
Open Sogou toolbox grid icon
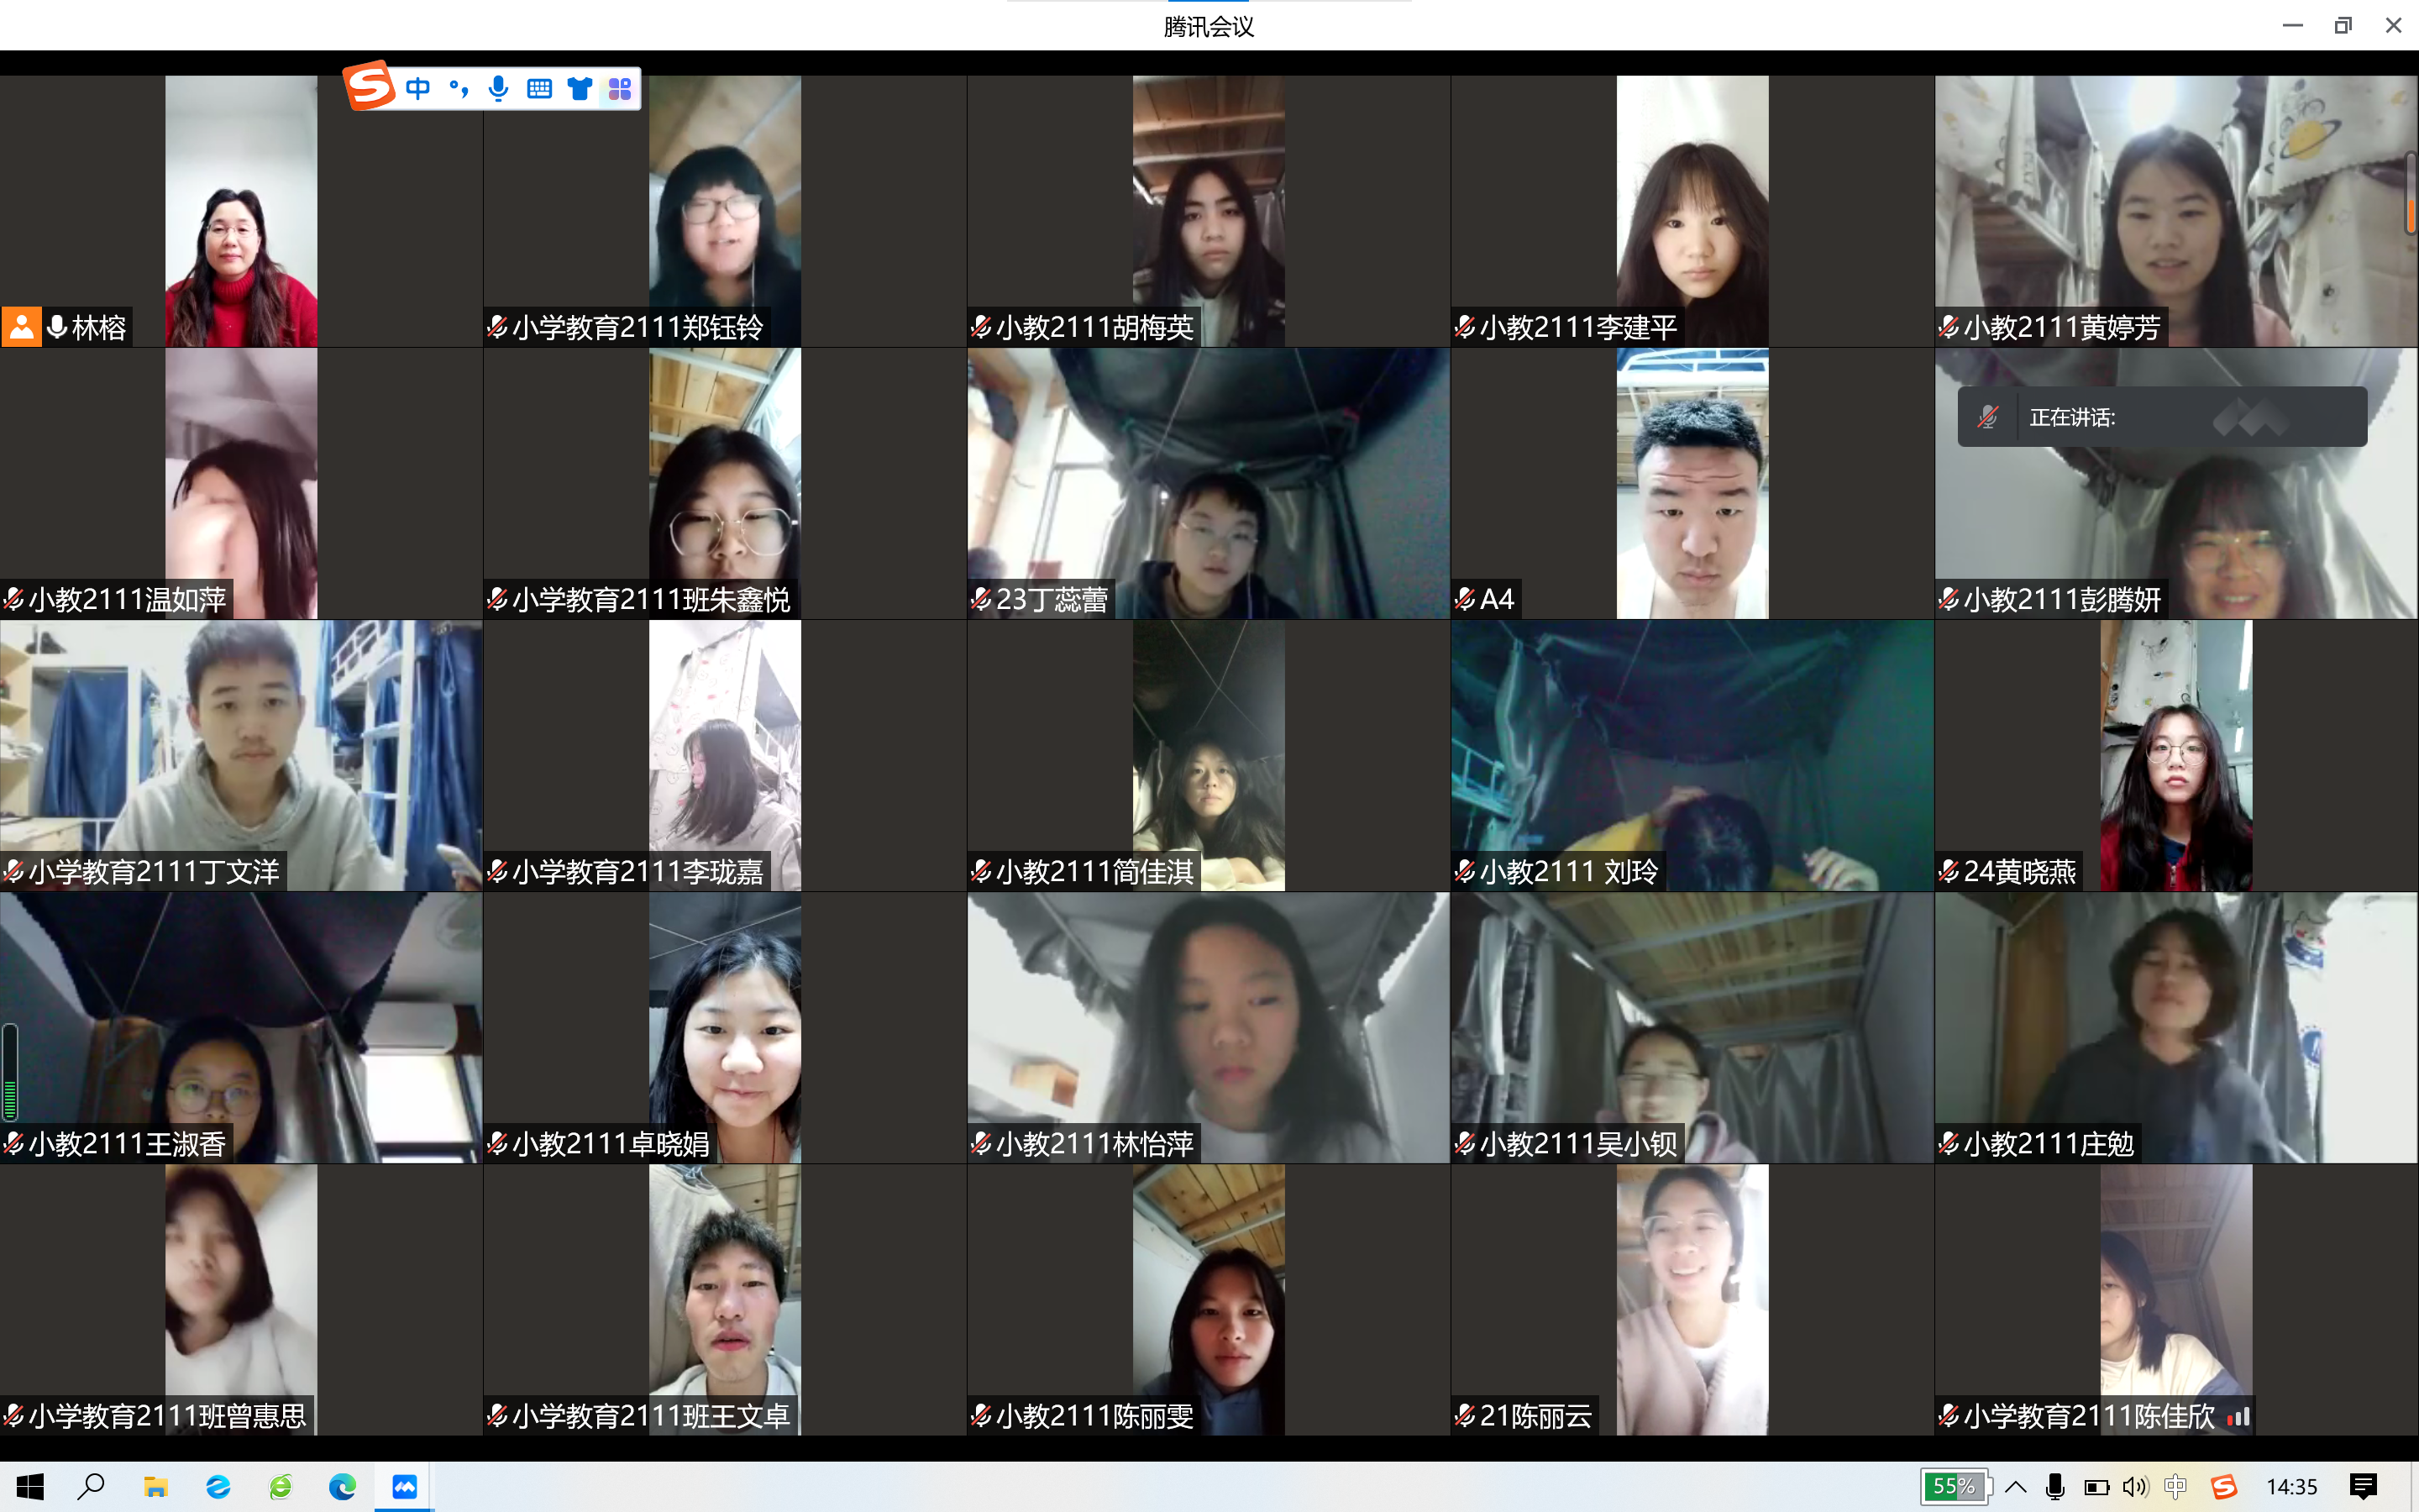click(620, 89)
